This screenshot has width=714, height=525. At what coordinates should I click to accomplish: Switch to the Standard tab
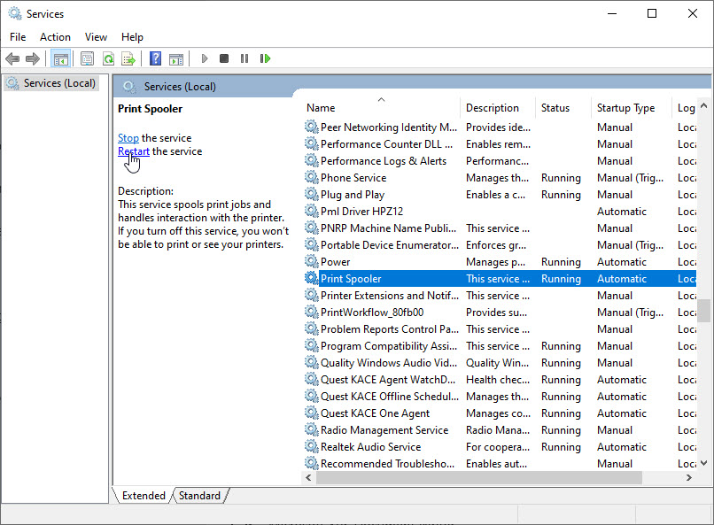click(199, 496)
